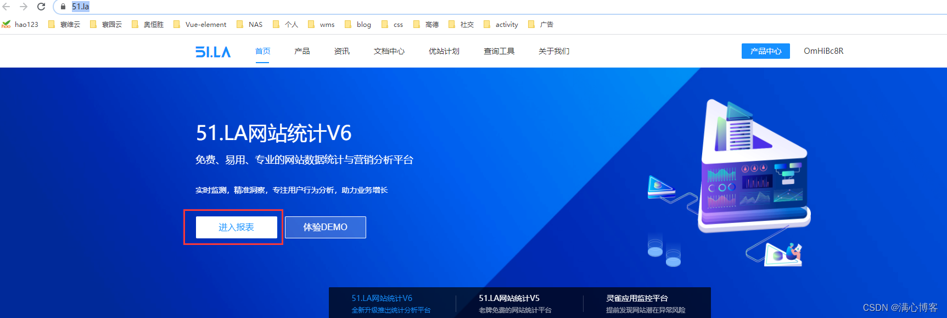Click the 51.LA site logo
This screenshot has height=318, width=947.
click(x=213, y=52)
